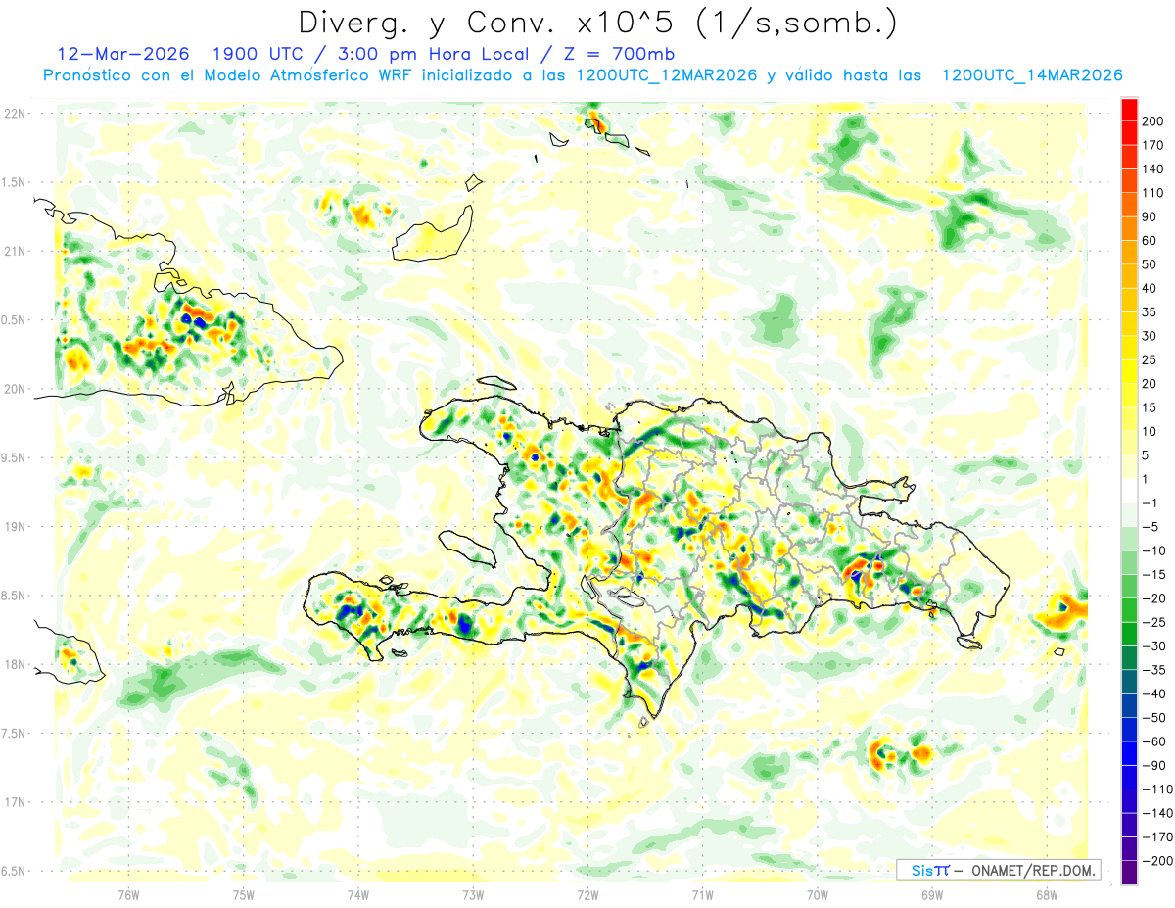Click the '-90' value on the color scale
This screenshot has height=908, width=1175.
(1154, 766)
